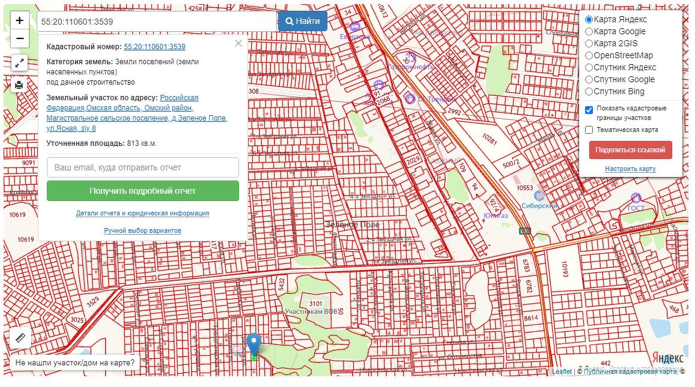Image resolution: width=695 pixels, height=387 pixels.
Task: Click the Участникам ВОВ map label
Action: (x=311, y=311)
